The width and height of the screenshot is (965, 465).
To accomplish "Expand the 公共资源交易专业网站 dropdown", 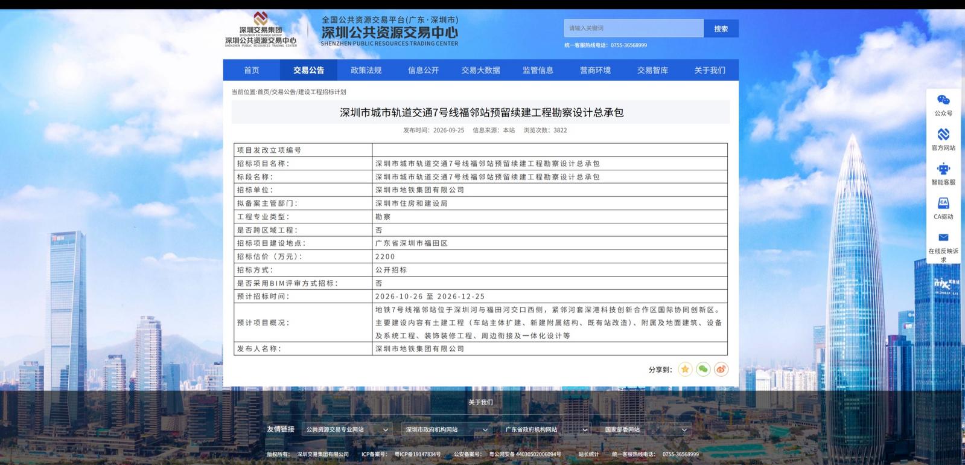I will coord(347,430).
